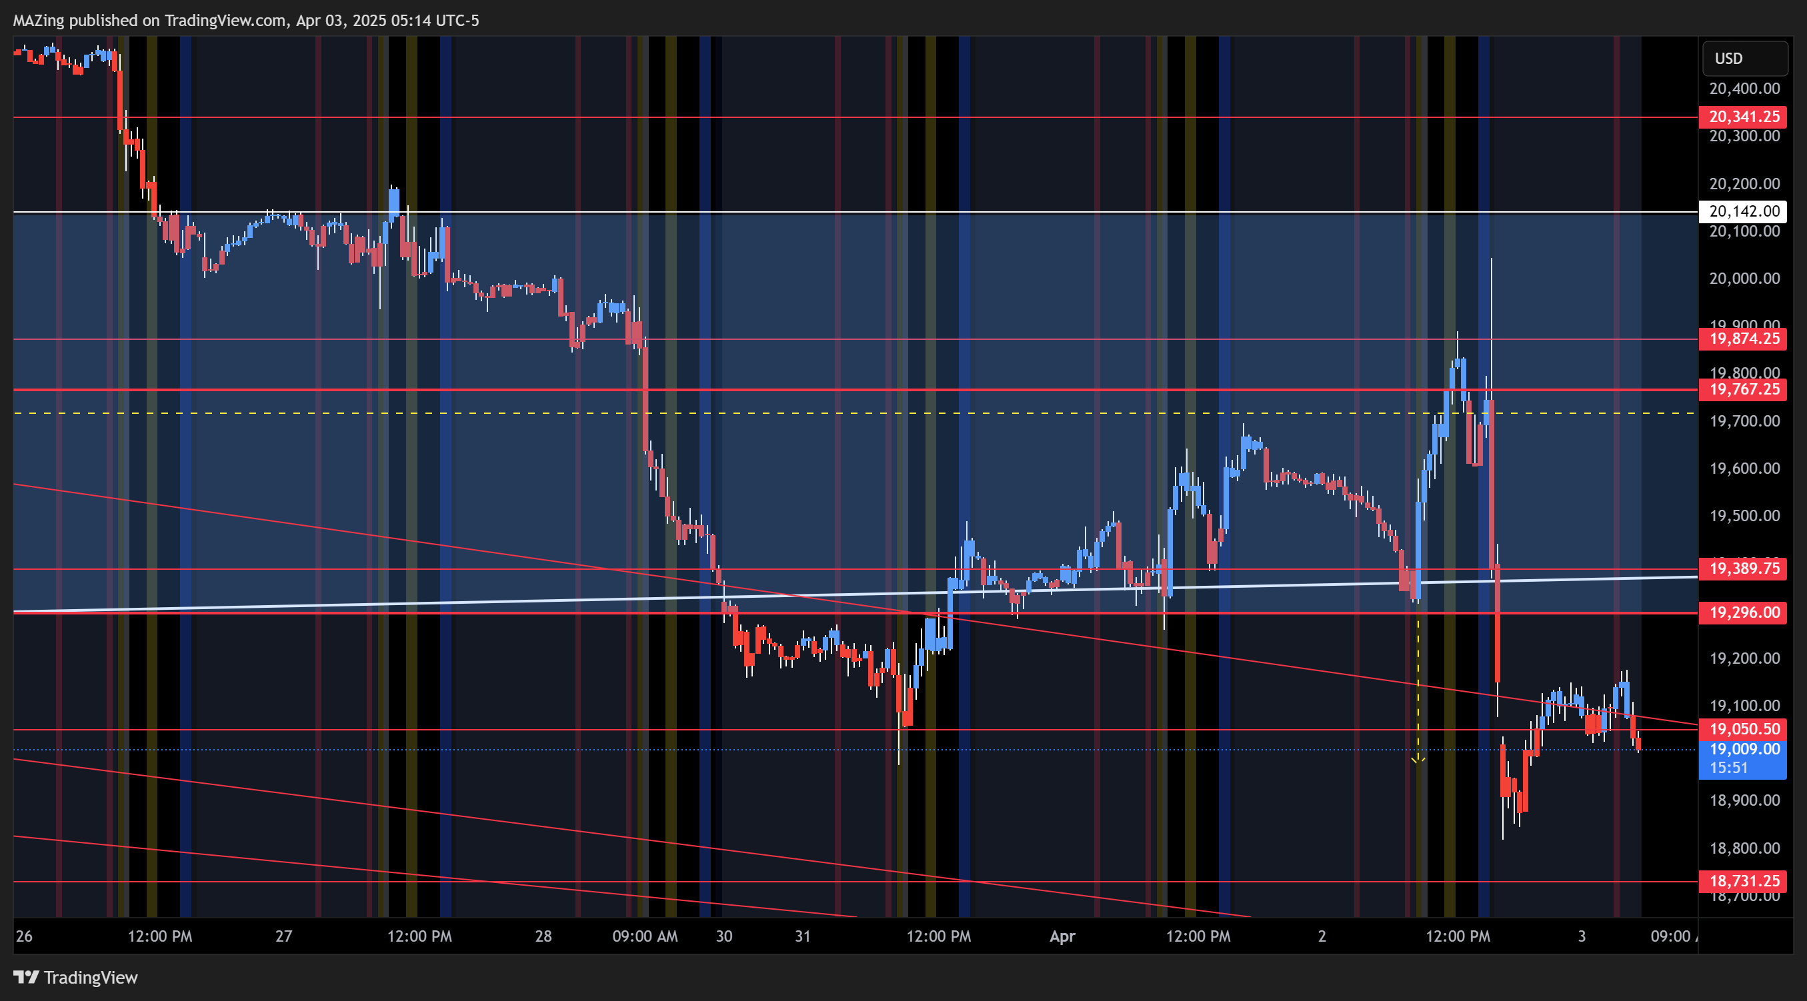
Task: Click the 19,050.50 price label
Action: (x=1743, y=729)
